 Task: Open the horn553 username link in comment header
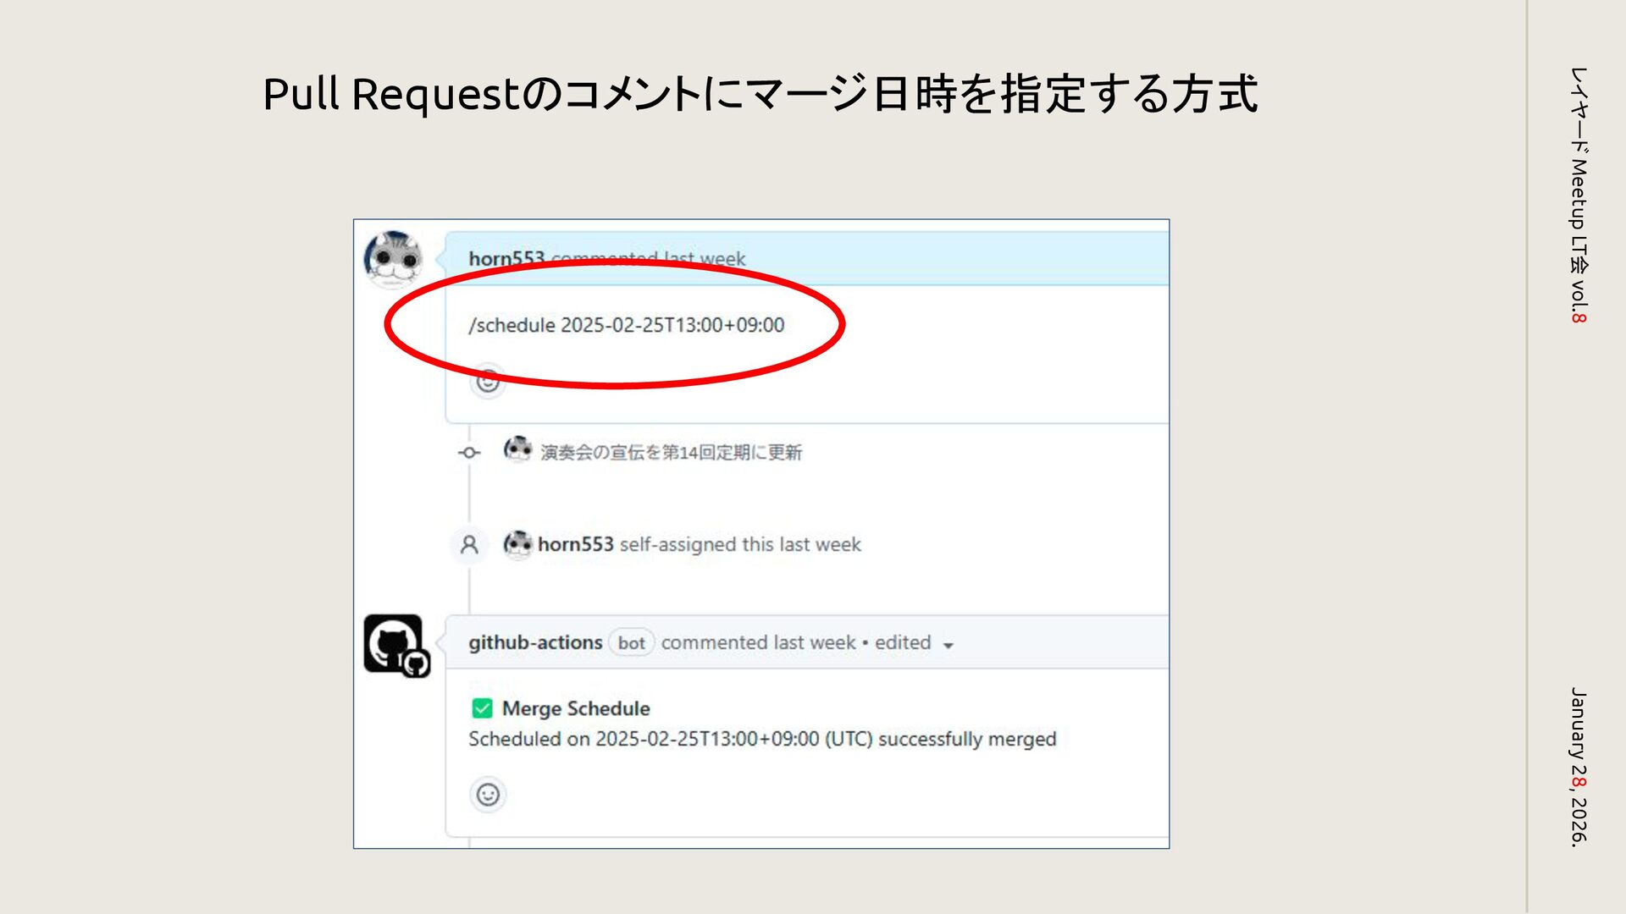[506, 258]
